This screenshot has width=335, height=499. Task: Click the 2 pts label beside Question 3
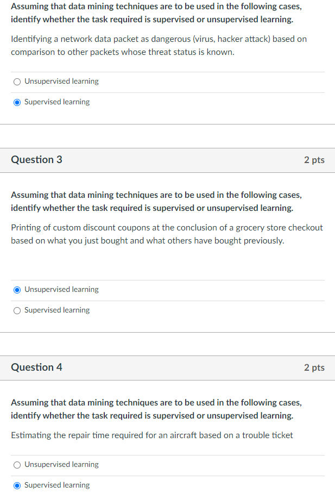pos(315,160)
